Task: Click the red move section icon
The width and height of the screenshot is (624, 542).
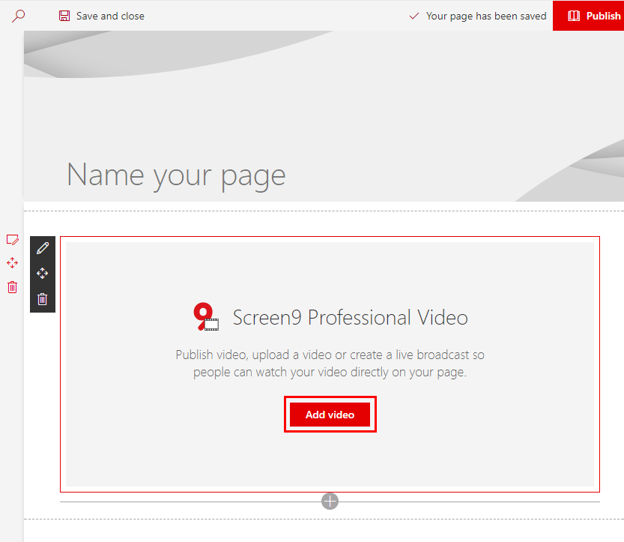Action: tap(12, 263)
